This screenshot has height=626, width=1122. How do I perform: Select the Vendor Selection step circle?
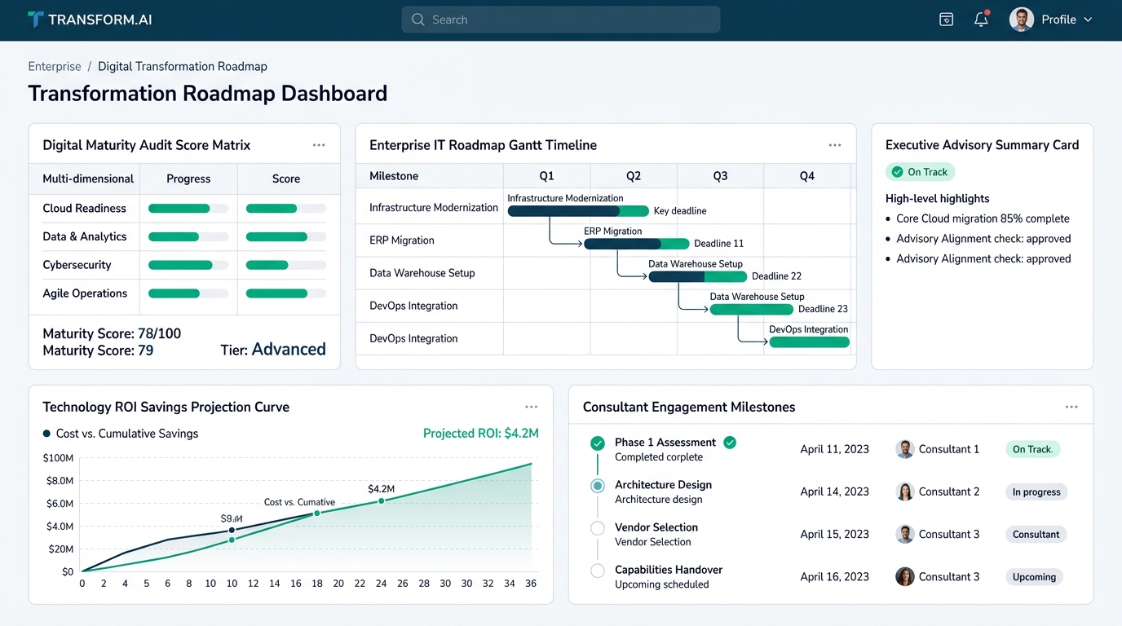coord(598,528)
